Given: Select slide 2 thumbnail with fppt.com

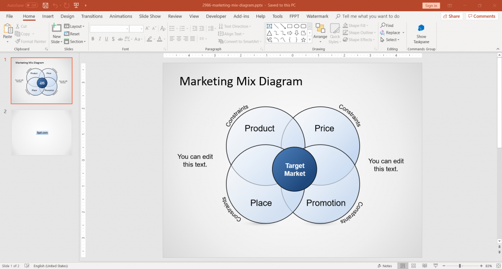Looking at the screenshot, I should tap(42, 132).
